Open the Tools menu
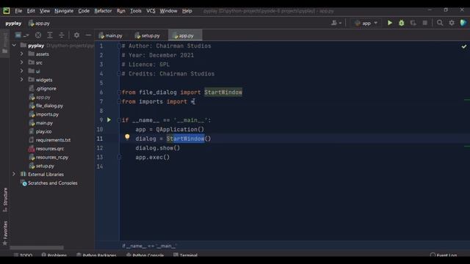 135,11
